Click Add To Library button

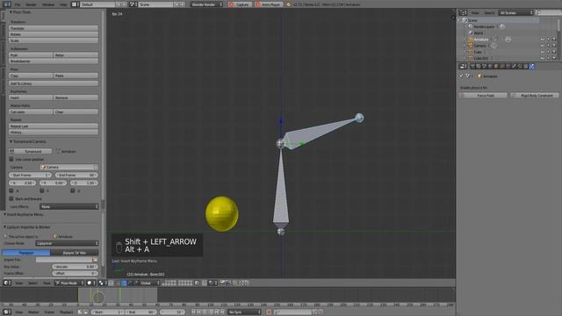coord(54,83)
